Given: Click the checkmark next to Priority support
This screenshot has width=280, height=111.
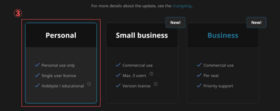Looking at the screenshot, I should (x=199, y=86).
